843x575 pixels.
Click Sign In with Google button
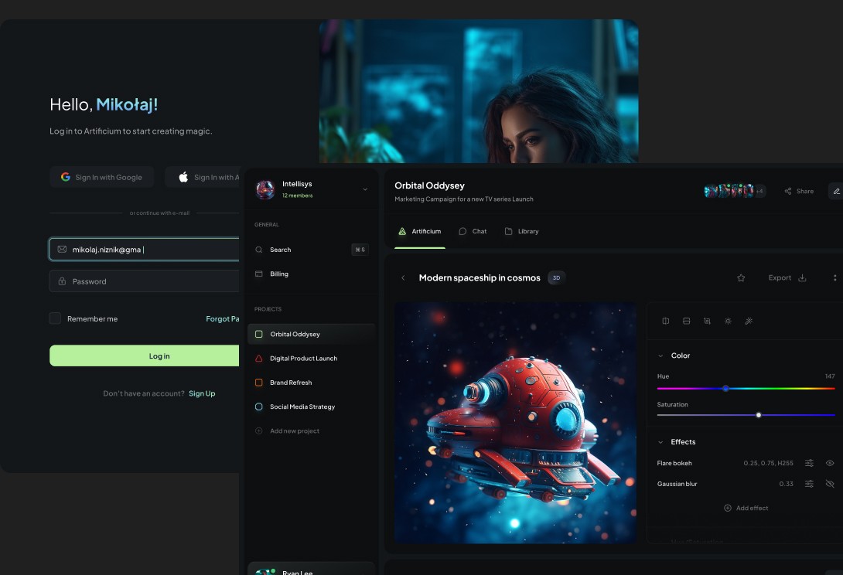click(x=101, y=177)
